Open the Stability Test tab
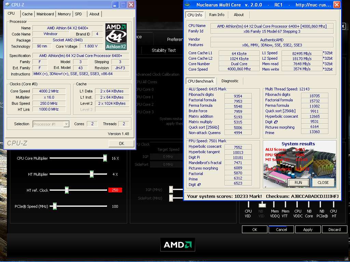Screen dimensions: 350x262 (x=164, y=50)
